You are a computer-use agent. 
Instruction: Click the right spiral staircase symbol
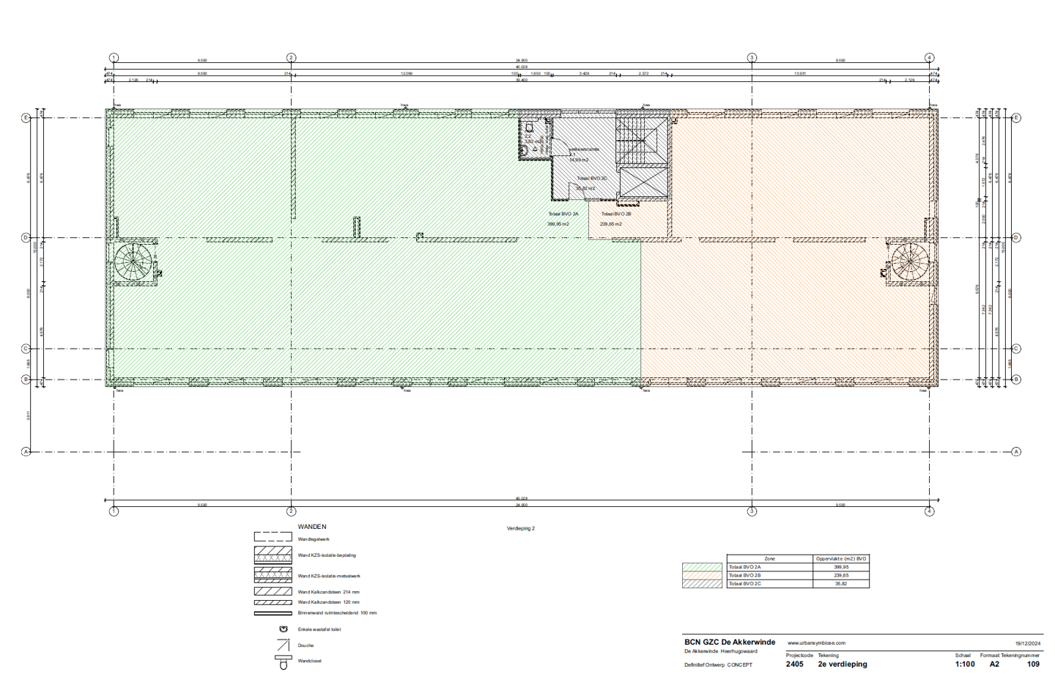click(x=911, y=261)
